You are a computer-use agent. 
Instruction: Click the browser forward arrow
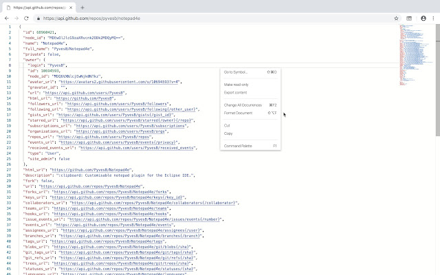16,19
